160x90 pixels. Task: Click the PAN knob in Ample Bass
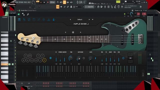[71, 58]
